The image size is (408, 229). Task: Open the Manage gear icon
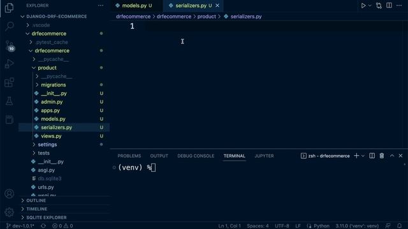pos(9,212)
